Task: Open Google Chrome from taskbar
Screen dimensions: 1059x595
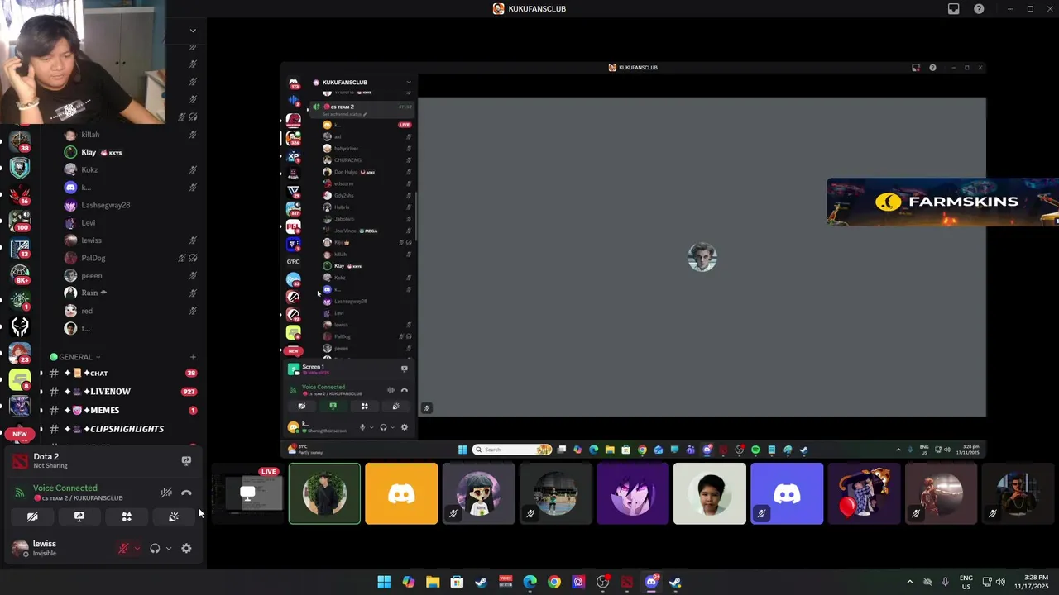Action: tap(554, 582)
